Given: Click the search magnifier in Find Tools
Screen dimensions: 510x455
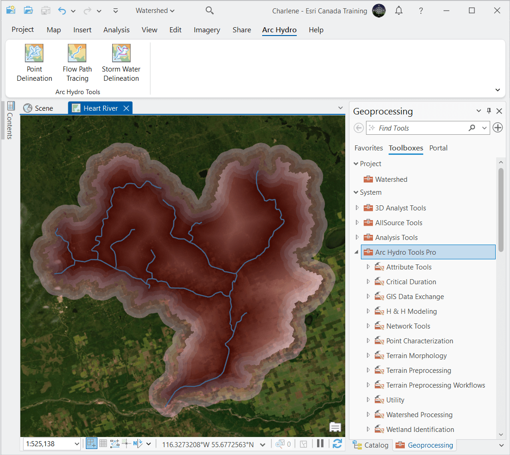Looking at the screenshot, I should click(x=472, y=128).
